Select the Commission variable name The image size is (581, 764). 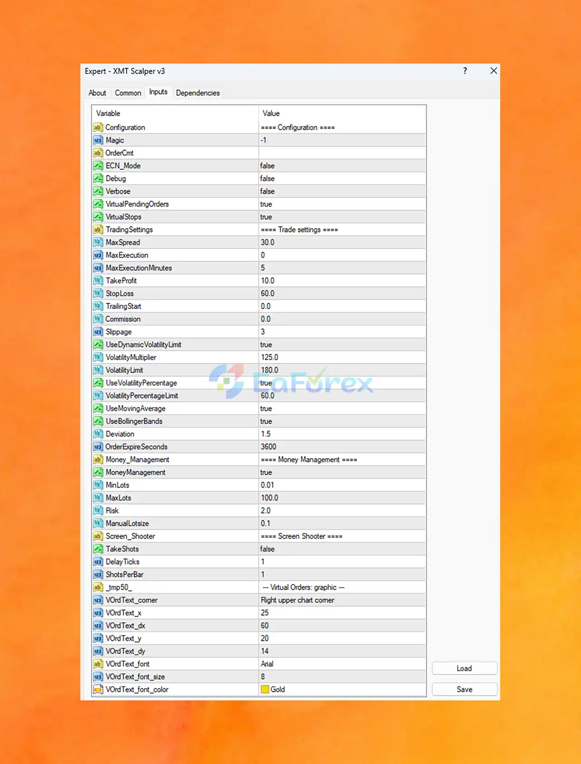click(123, 319)
